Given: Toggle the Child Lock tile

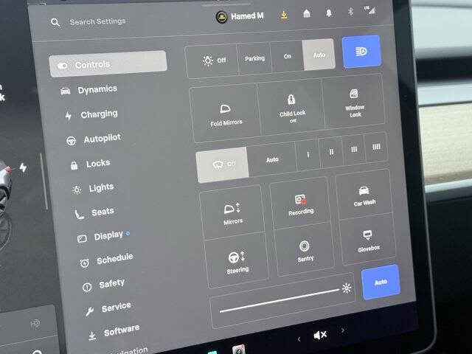Looking at the screenshot, I should pos(292,108).
